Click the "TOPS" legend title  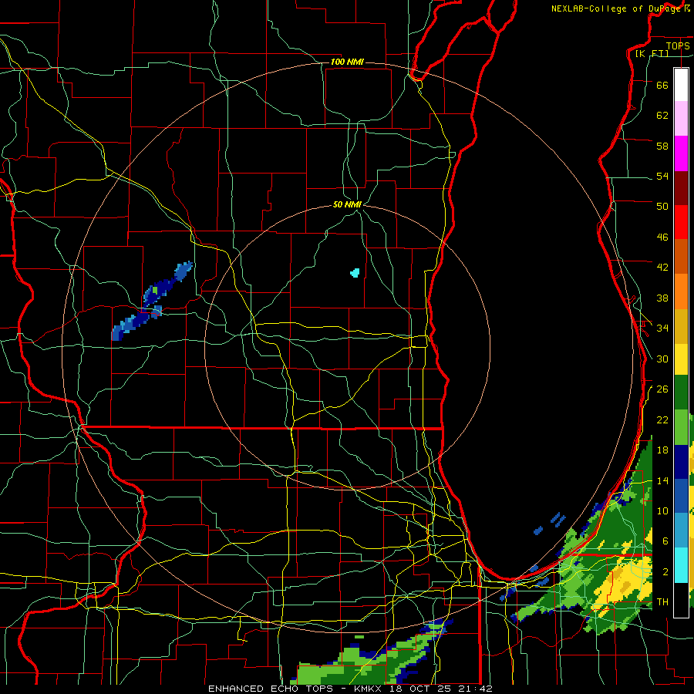point(678,46)
